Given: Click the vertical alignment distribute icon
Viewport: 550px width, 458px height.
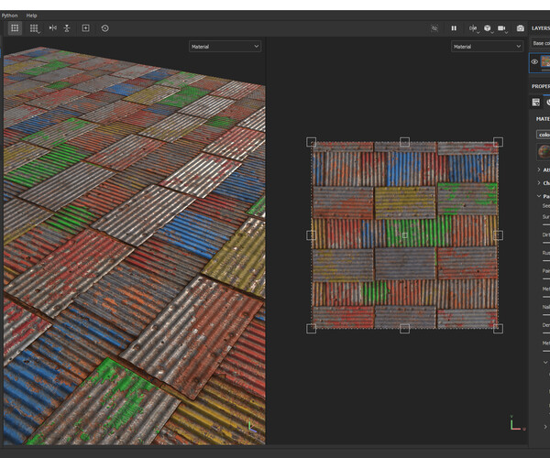Looking at the screenshot, I should tap(67, 28).
